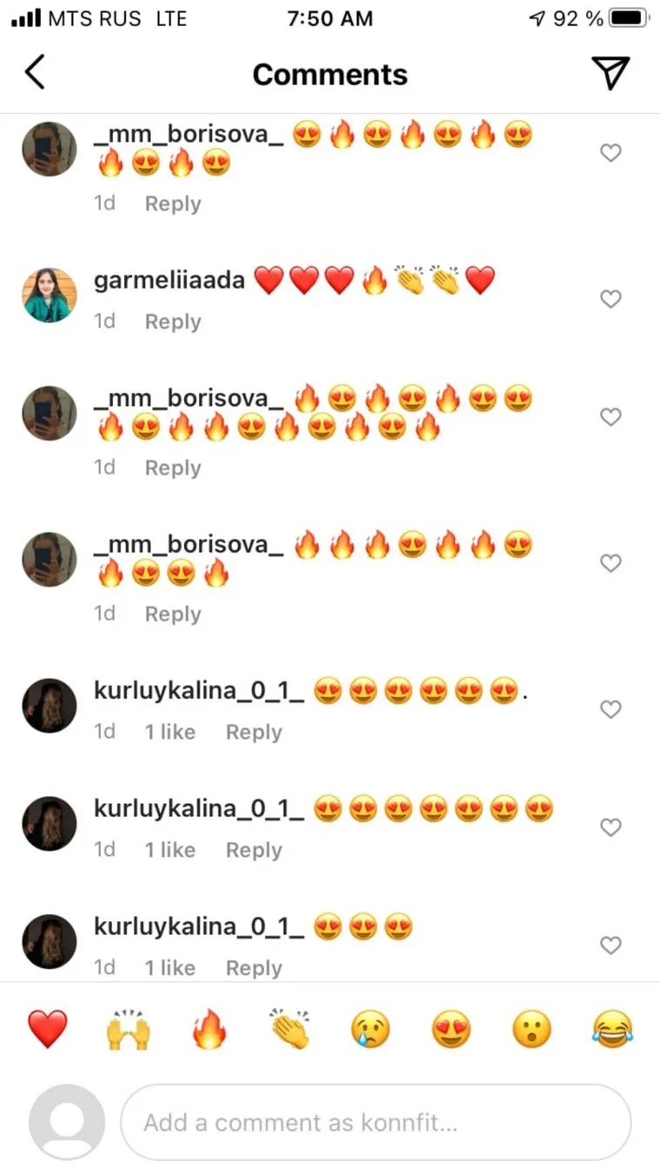
Task: Like the first _mm_borisova_ comment
Action: click(611, 153)
